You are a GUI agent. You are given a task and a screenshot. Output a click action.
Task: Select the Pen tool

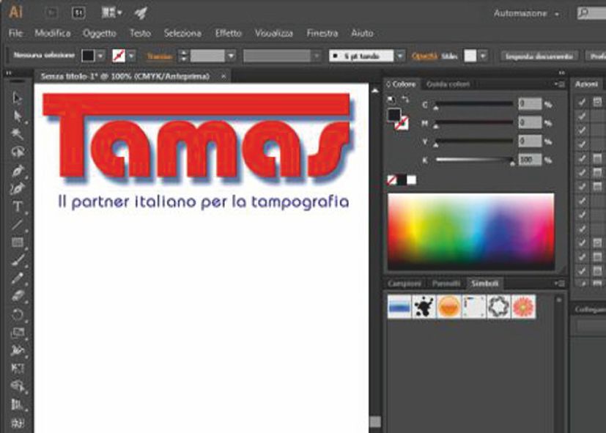point(17,170)
